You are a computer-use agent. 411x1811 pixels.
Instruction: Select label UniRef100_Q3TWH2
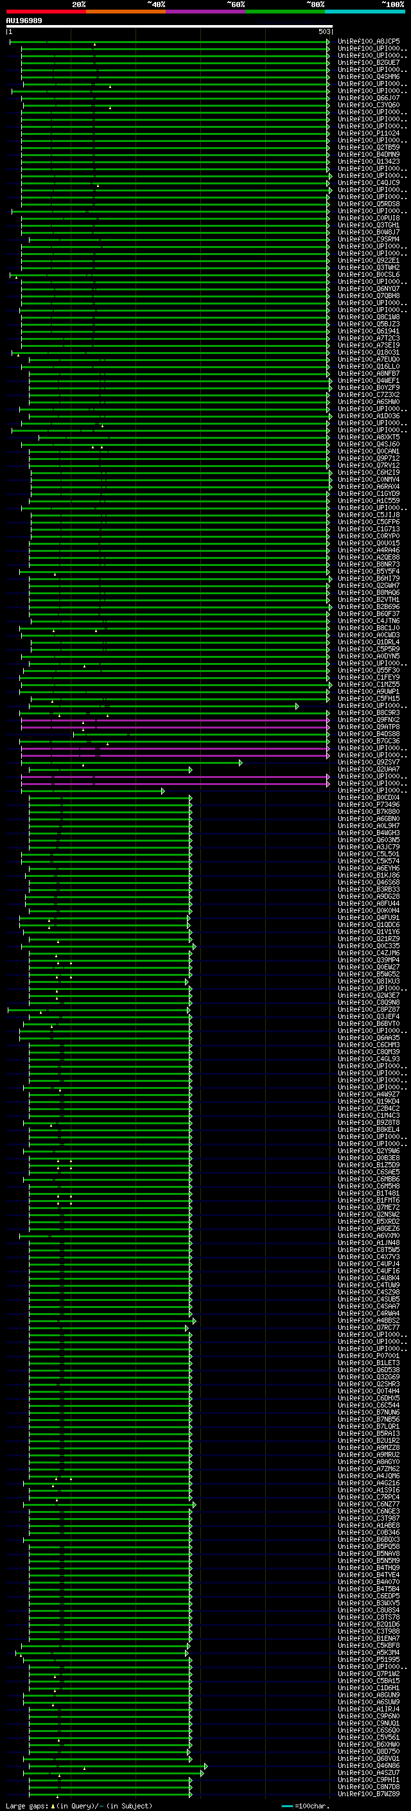pos(369,267)
